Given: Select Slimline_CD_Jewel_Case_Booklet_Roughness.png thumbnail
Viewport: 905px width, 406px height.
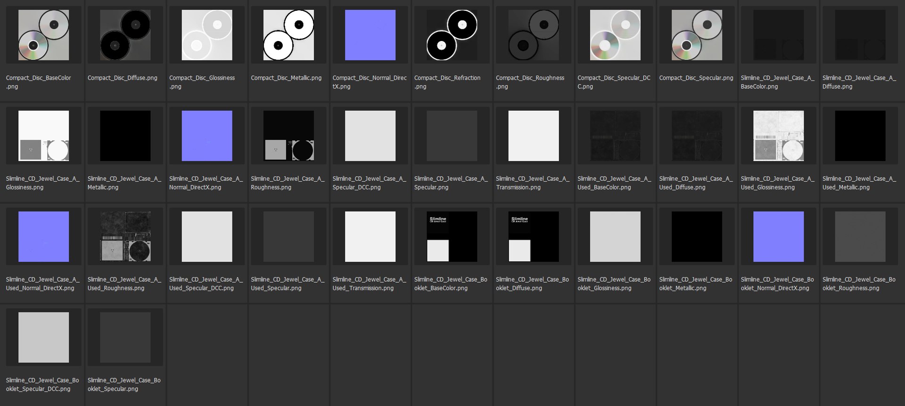Looking at the screenshot, I should [860, 236].
